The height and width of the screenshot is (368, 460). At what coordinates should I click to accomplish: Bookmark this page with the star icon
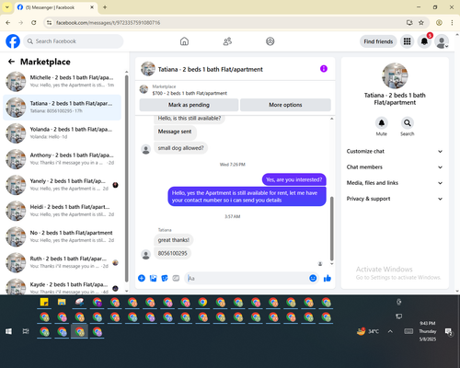(x=421, y=23)
